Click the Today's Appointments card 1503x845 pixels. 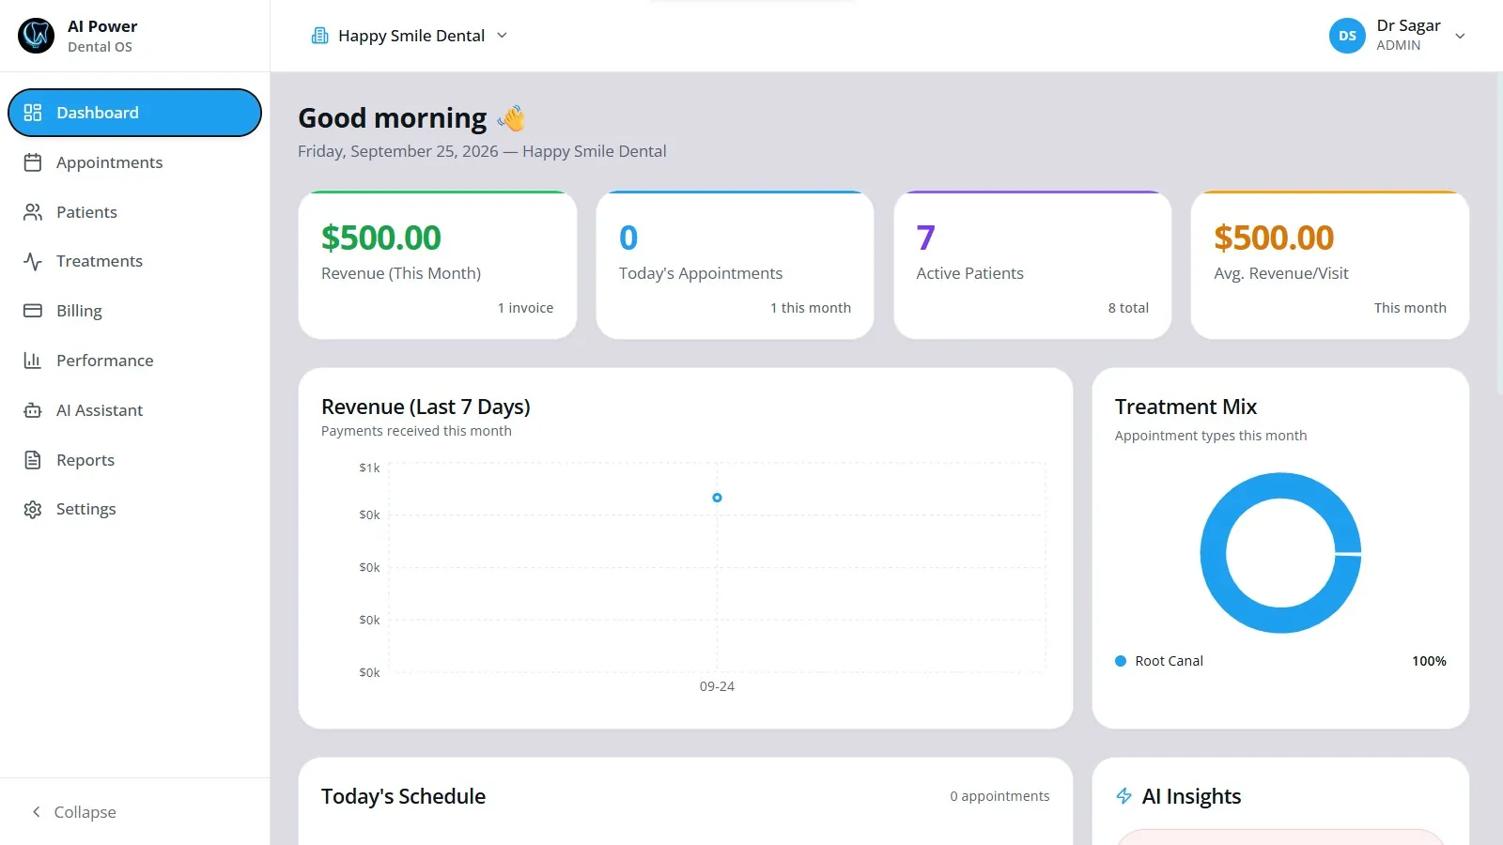tap(735, 266)
